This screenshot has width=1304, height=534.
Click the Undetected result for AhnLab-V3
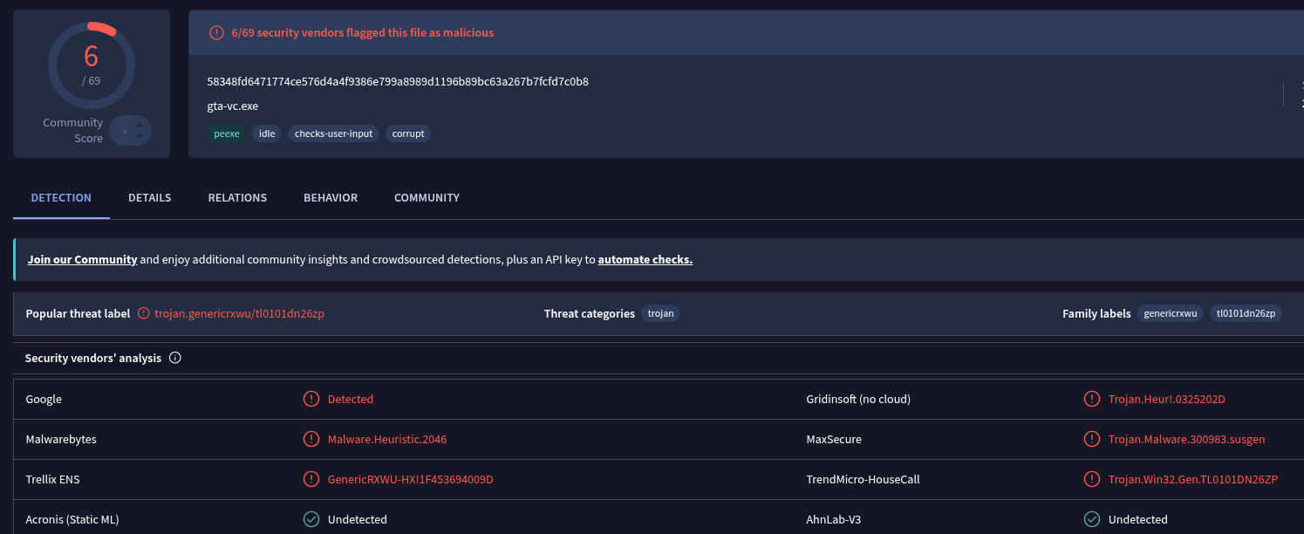(x=1138, y=519)
